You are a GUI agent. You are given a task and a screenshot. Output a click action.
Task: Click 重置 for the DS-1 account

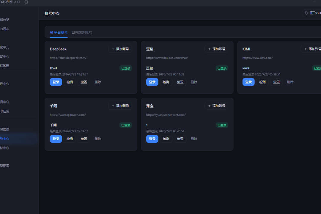point(84,82)
